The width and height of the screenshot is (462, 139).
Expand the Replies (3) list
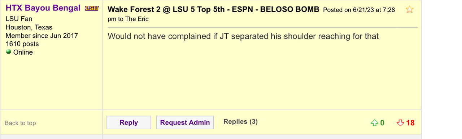pos(240,122)
